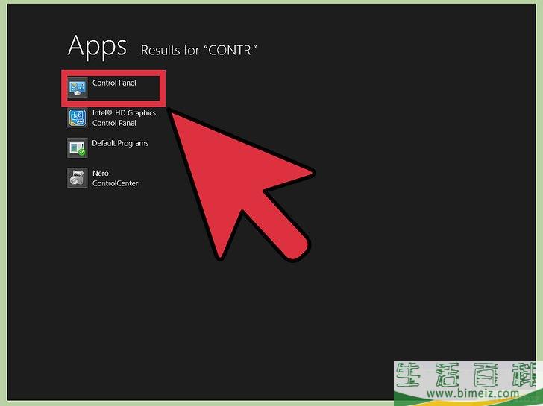Viewport: 543px width, 406px height.
Task: Pick the "Nero ControlCenter" label
Action: click(x=115, y=178)
